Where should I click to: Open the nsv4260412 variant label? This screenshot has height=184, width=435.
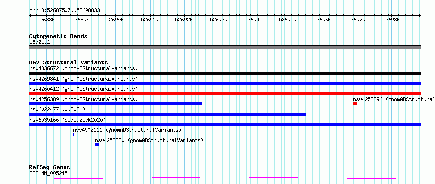point(84,89)
